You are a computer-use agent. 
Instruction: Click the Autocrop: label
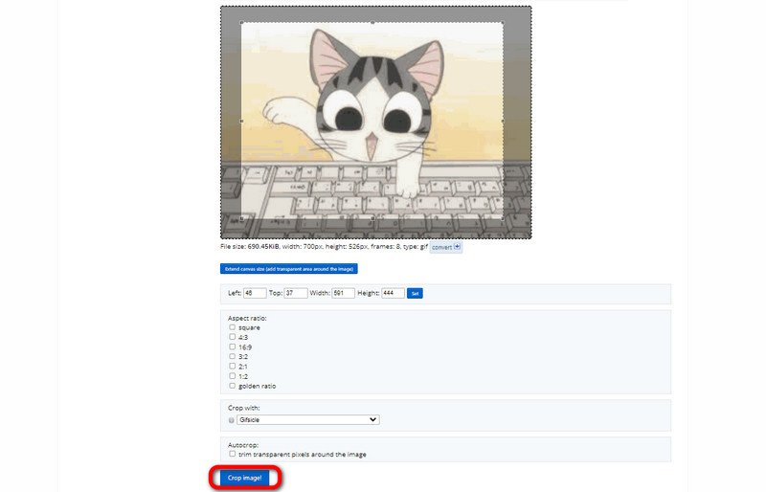click(x=243, y=445)
